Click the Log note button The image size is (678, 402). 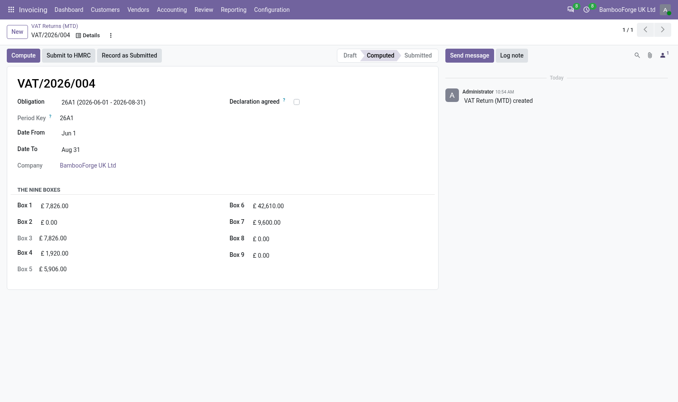coord(512,55)
